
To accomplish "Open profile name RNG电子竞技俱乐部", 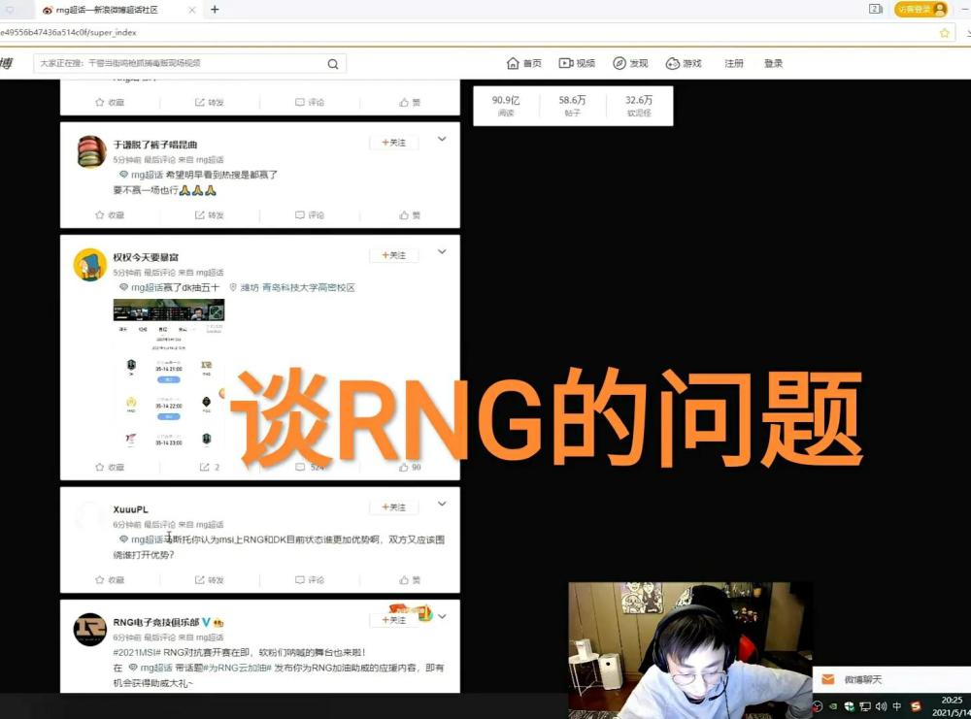I will click(156, 622).
